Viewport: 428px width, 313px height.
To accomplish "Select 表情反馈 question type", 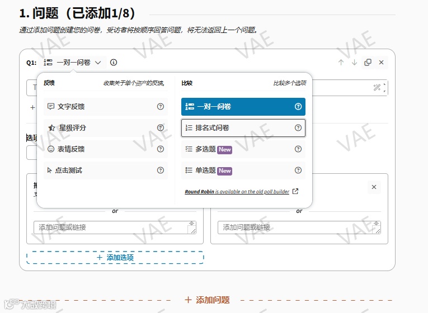I will point(106,149).
